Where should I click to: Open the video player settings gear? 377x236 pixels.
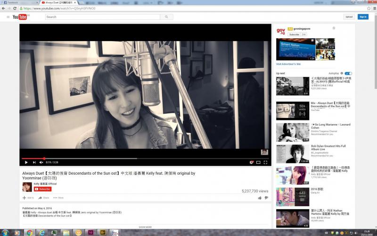tap(252, 162)
